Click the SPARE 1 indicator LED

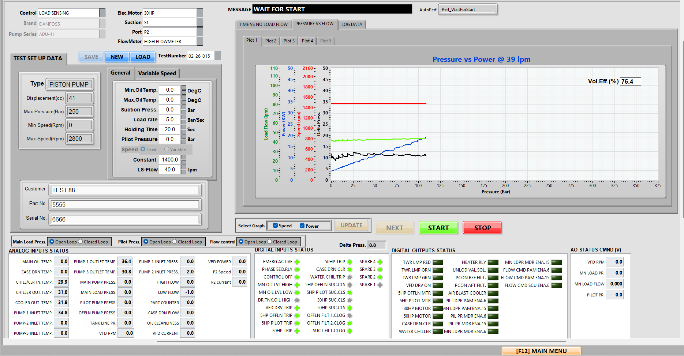coord(380,285)
